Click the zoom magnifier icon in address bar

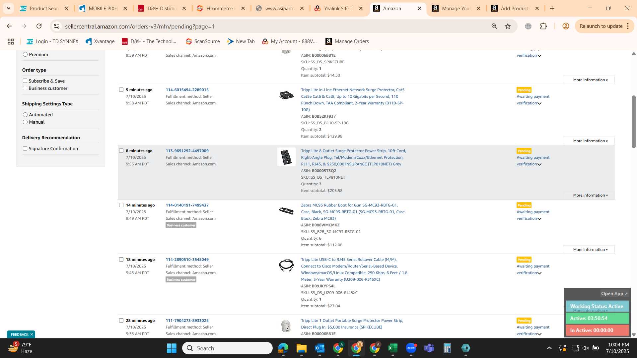(494, 26)
